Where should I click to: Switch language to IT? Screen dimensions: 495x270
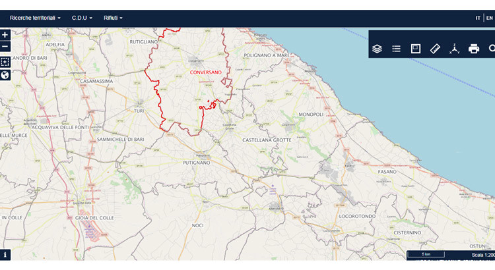(x=478, y=18)
